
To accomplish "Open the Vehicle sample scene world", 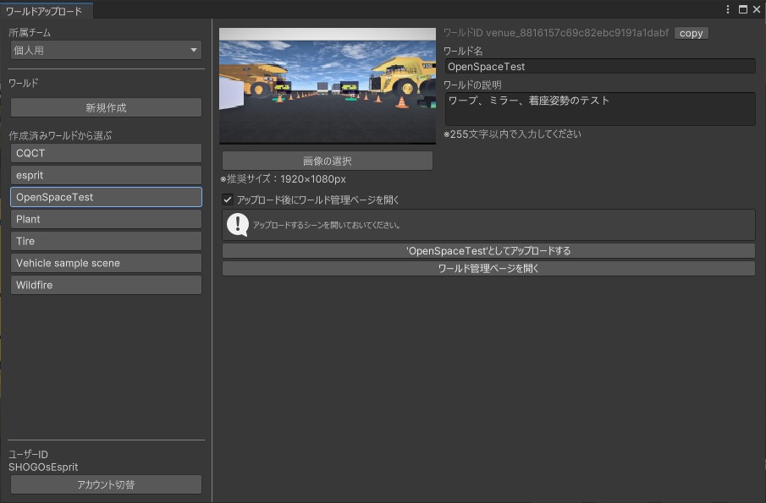I will tap(106, 263).
